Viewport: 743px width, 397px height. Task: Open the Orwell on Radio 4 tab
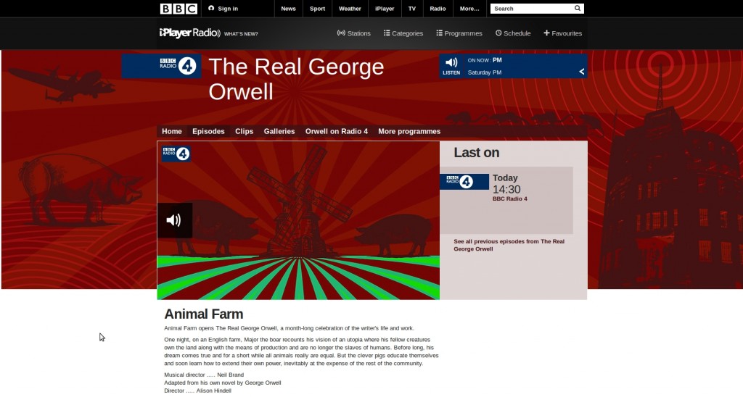pyautogui.click(x=337, y=132)
